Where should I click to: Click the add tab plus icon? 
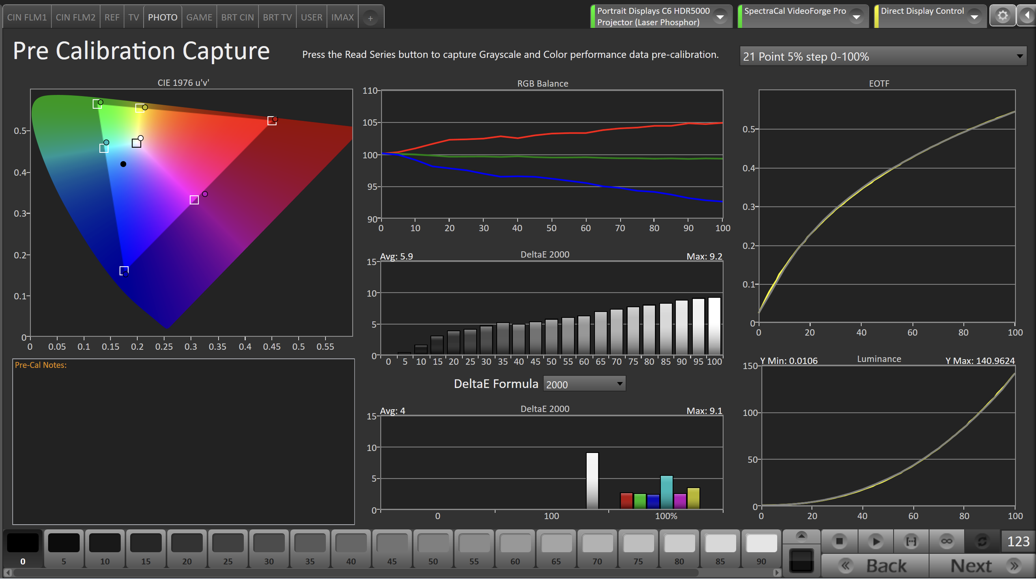[370, 18]
